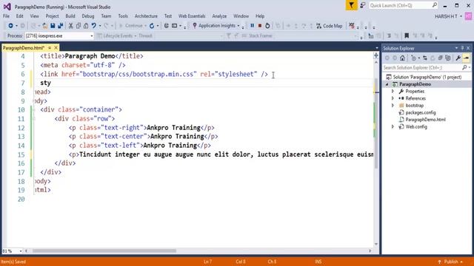Close the ParagraphDemo.html tab
The height and width of the screenshot is (266, 474).
[56, 48]
